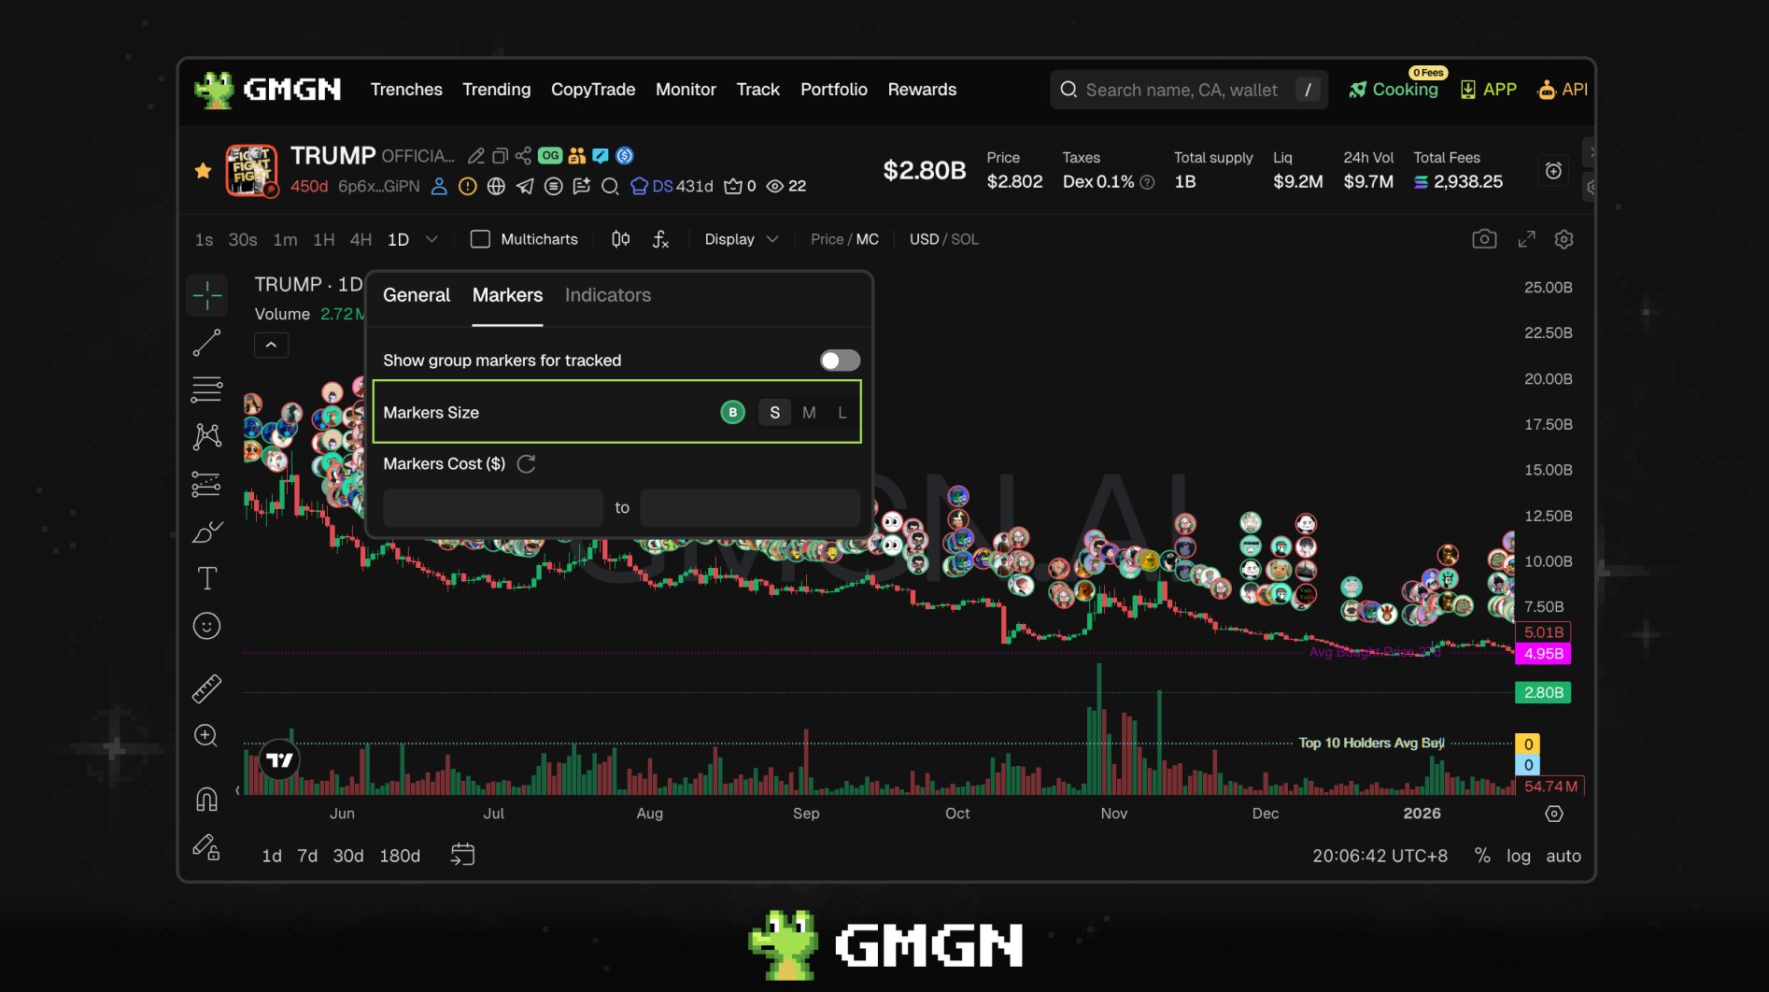Toggle percent scale mode
1769x992 pixels.
[1482, 856]
